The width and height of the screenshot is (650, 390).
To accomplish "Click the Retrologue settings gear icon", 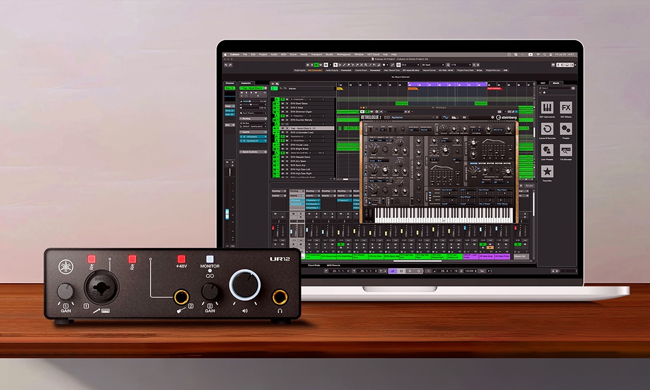I will click(492, 117).
